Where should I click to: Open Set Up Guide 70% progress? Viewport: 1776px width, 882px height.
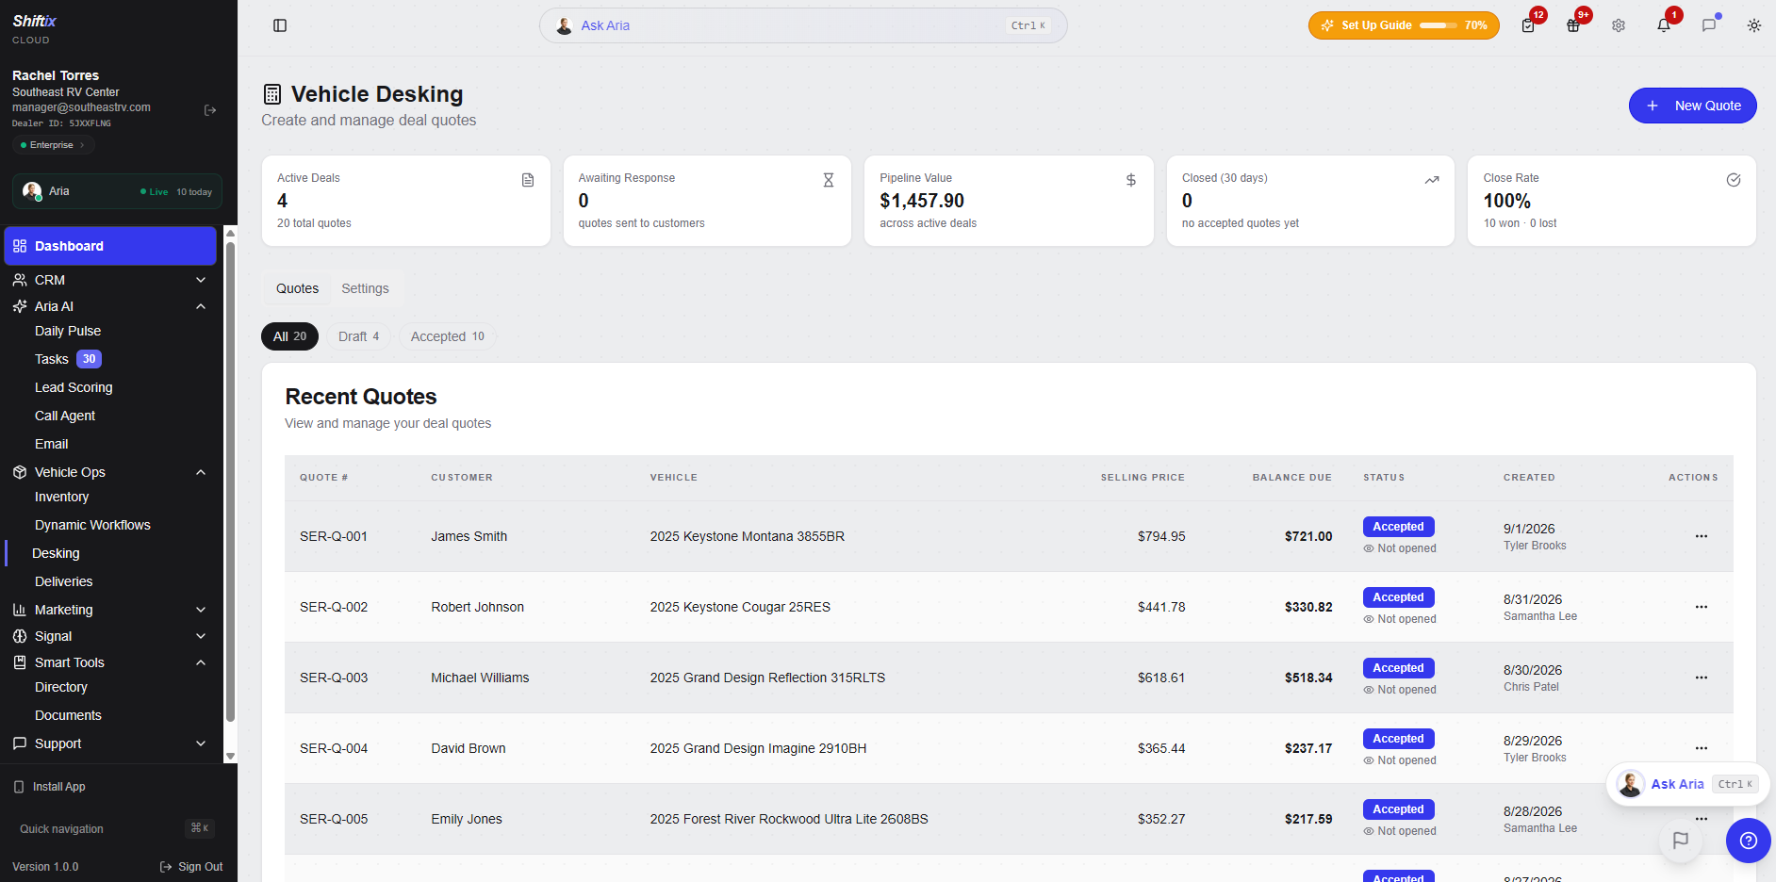tap(1404, 25)
